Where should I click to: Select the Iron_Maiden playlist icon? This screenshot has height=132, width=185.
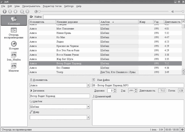(x=14, y=55)
